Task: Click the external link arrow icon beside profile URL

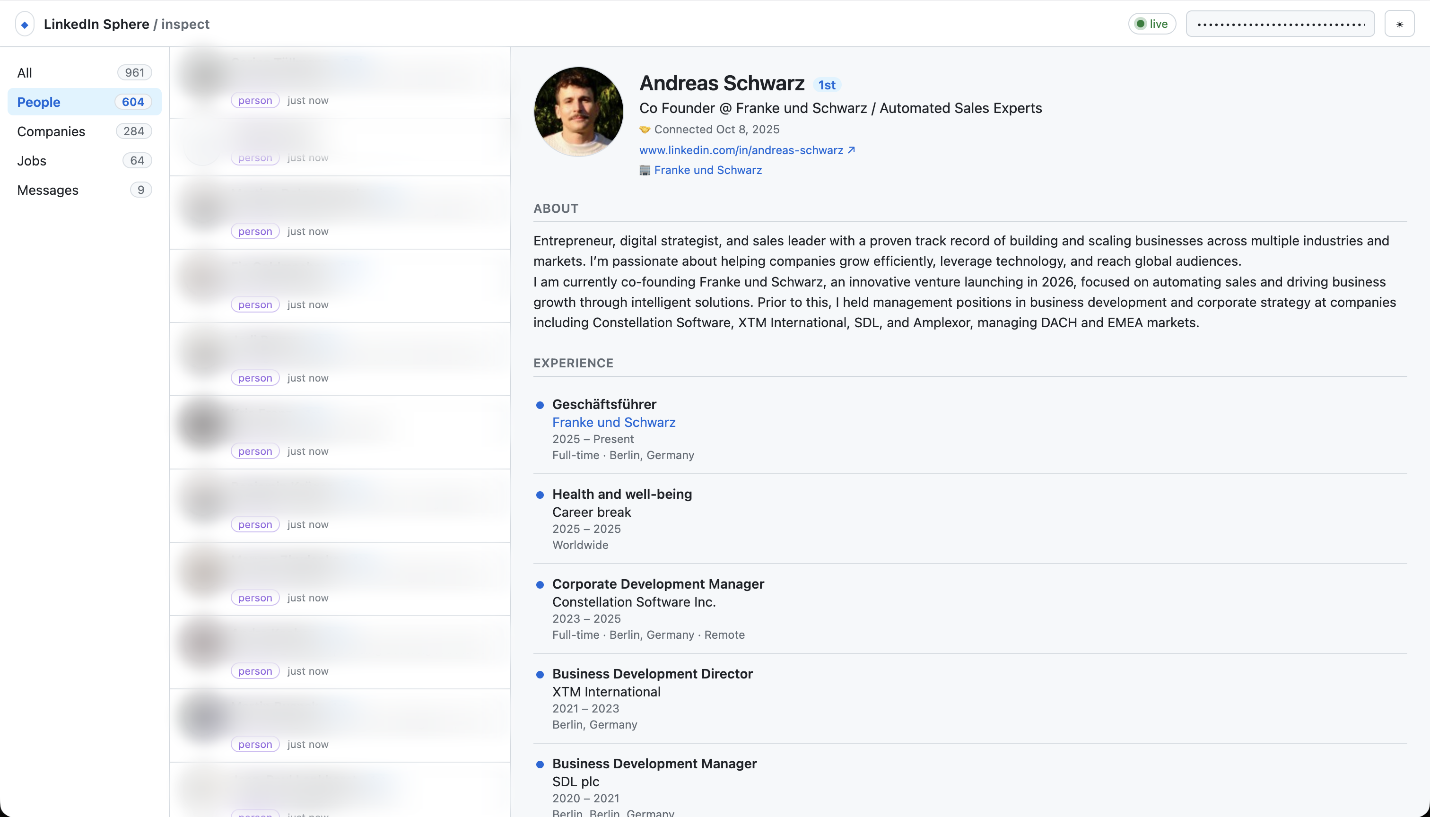Action: [851, 150]
